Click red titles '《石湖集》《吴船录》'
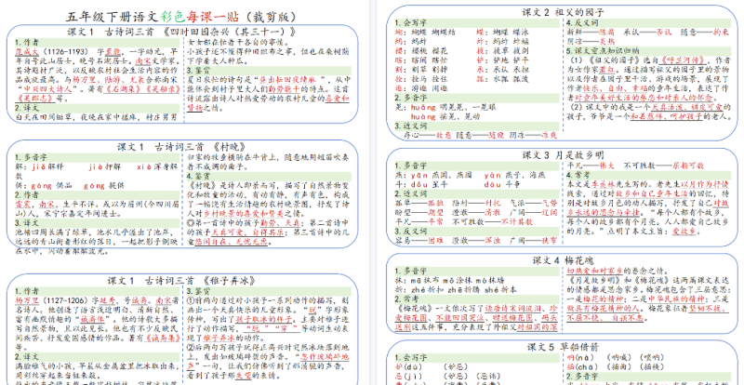This screenshot has height=385, width=744. tap(140, 88)
